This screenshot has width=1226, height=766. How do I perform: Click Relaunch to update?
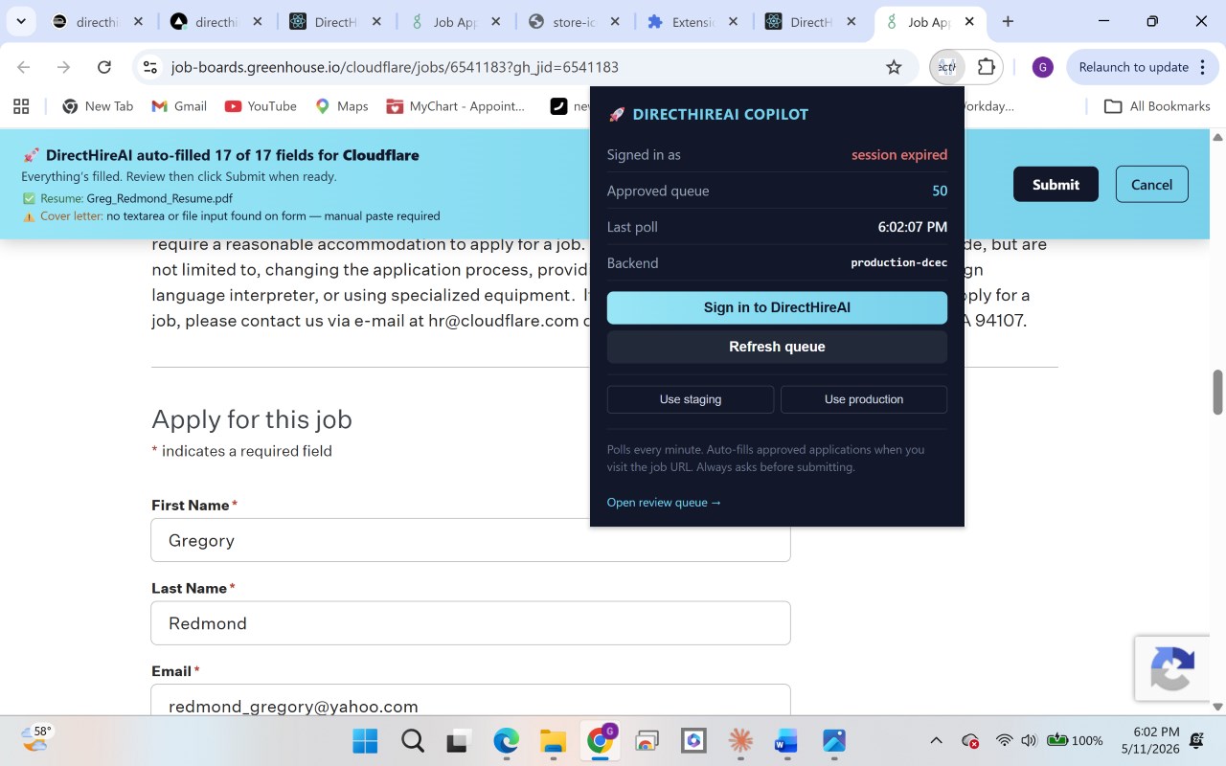tap(1133, 67)
